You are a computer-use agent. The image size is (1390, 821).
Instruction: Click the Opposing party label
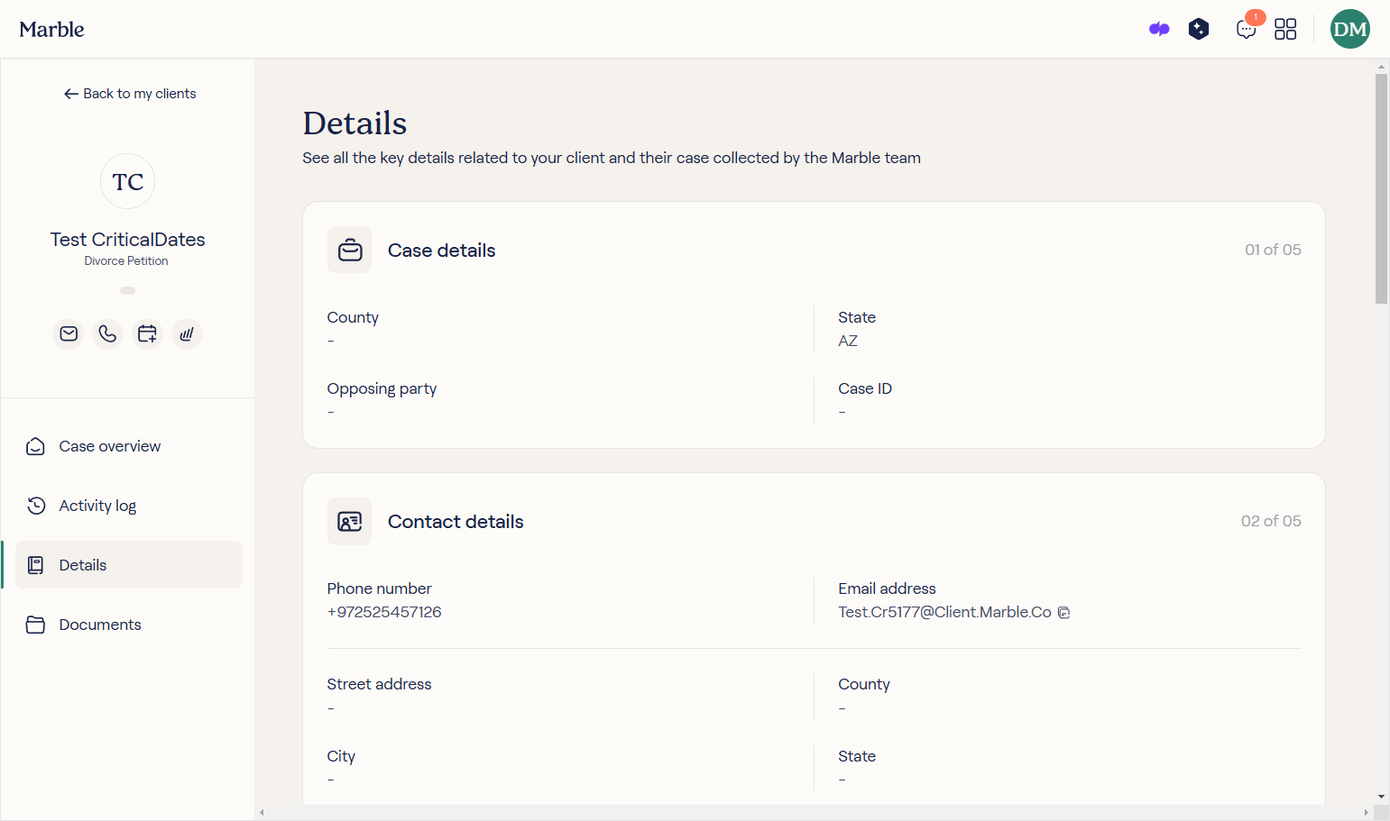coord(382,389)
